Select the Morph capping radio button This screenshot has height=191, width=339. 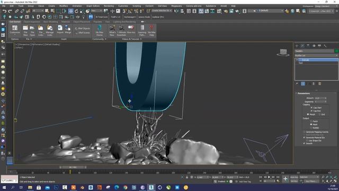point(308,115)
